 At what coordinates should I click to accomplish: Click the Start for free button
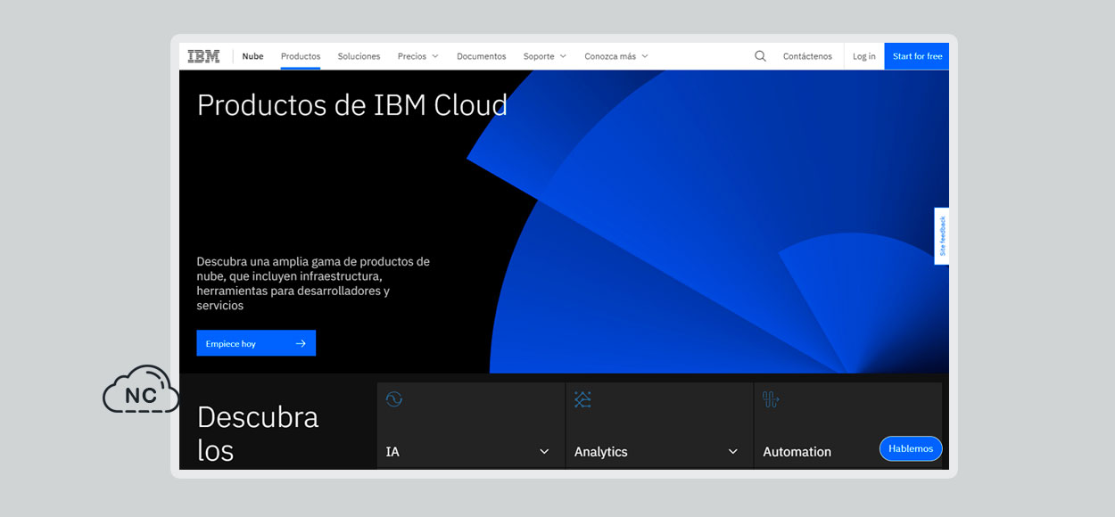coord(917,56)
